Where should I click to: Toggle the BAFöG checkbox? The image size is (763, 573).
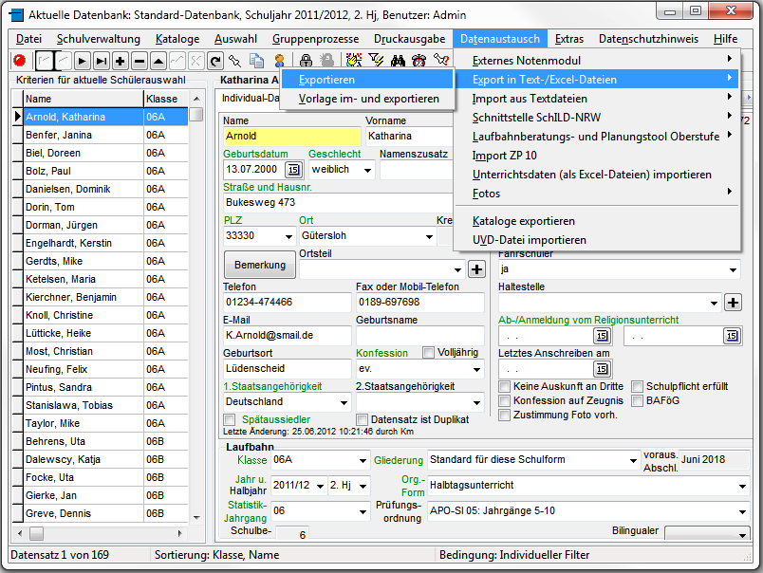pyautogui.click(x=638, y=401)
